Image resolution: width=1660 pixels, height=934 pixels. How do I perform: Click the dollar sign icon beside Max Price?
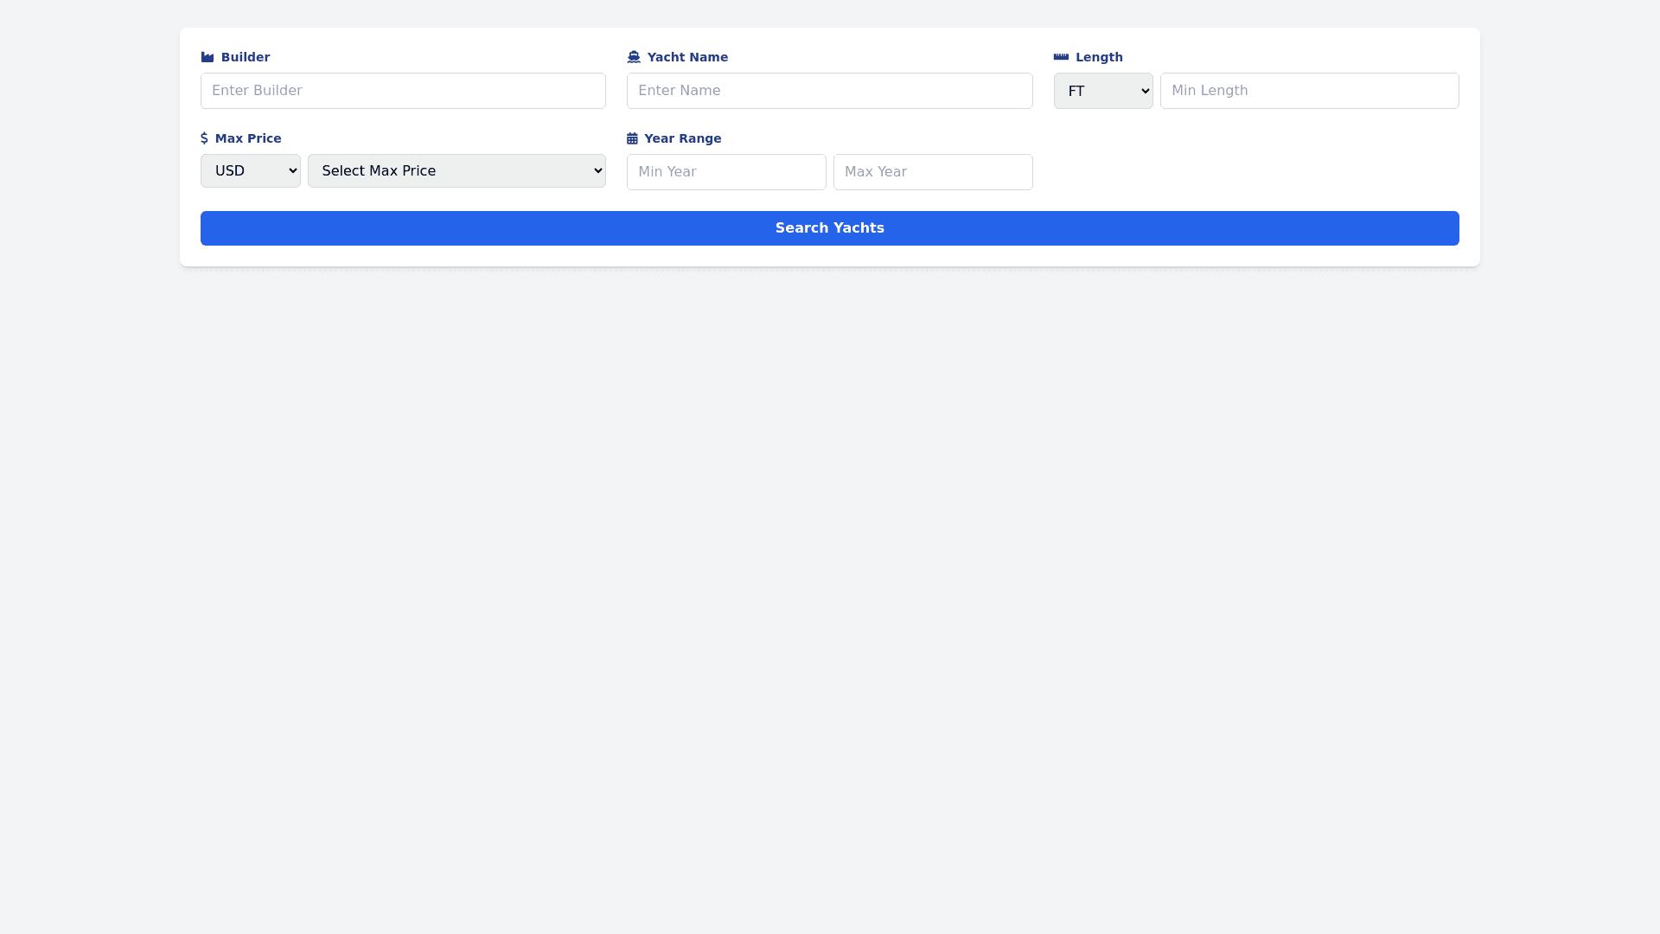tap(204, 138)
